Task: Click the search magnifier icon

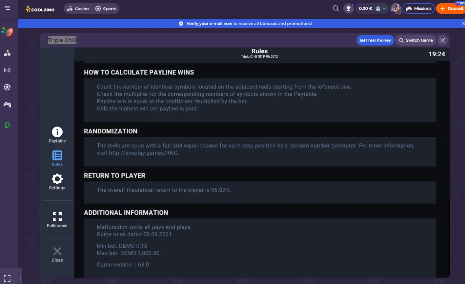Action: pos(336,9)
